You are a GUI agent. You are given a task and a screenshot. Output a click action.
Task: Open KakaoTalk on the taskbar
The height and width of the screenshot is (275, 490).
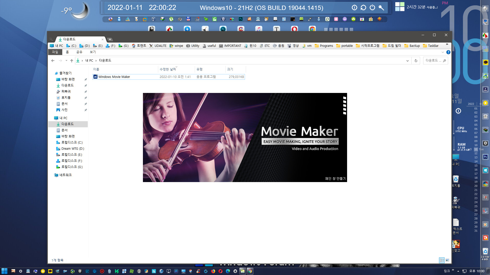(x=50, y=271)
